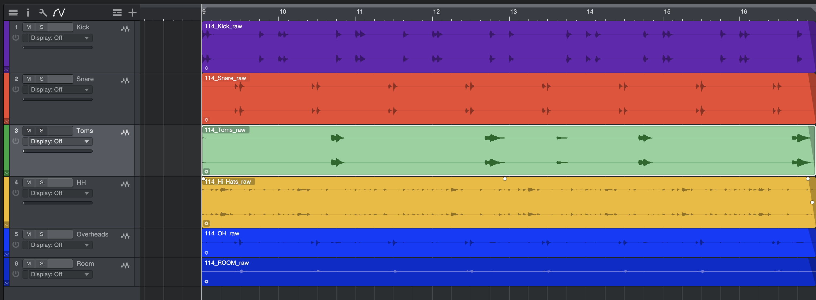Open the inspector info icon

pos(28,13)
